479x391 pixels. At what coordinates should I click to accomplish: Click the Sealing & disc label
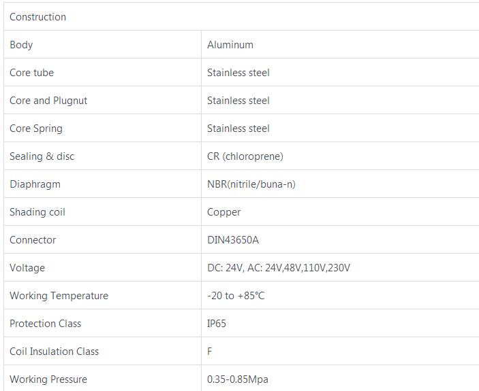pos(42,156)
